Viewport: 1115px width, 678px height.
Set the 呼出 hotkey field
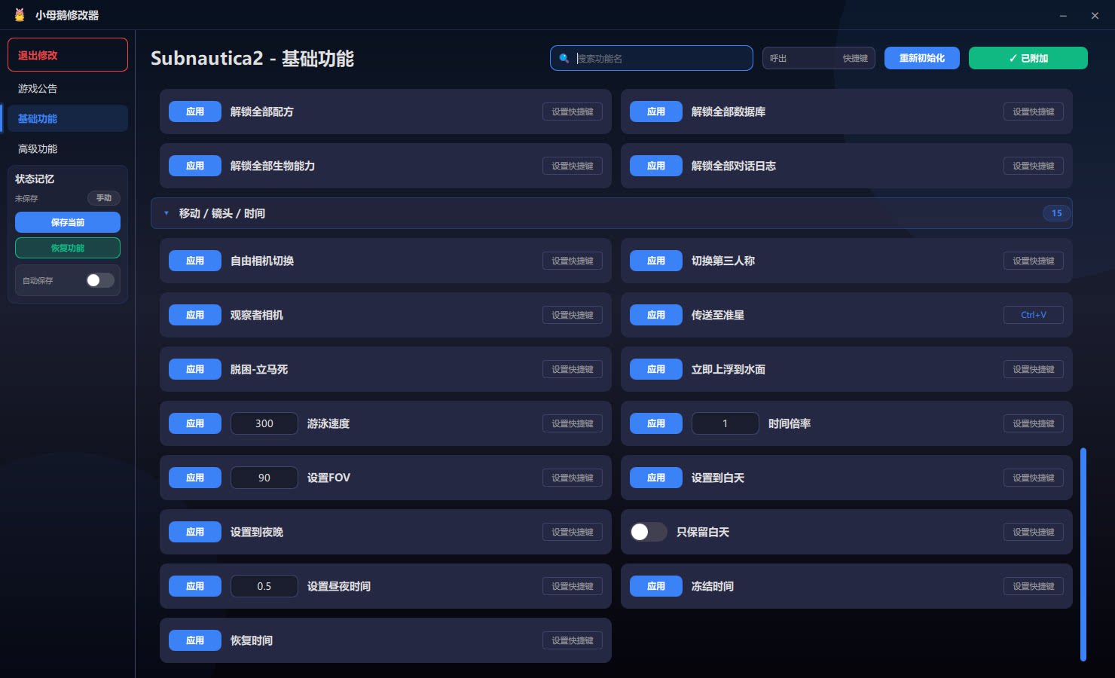pyautogui.click(x=819, y=58)
